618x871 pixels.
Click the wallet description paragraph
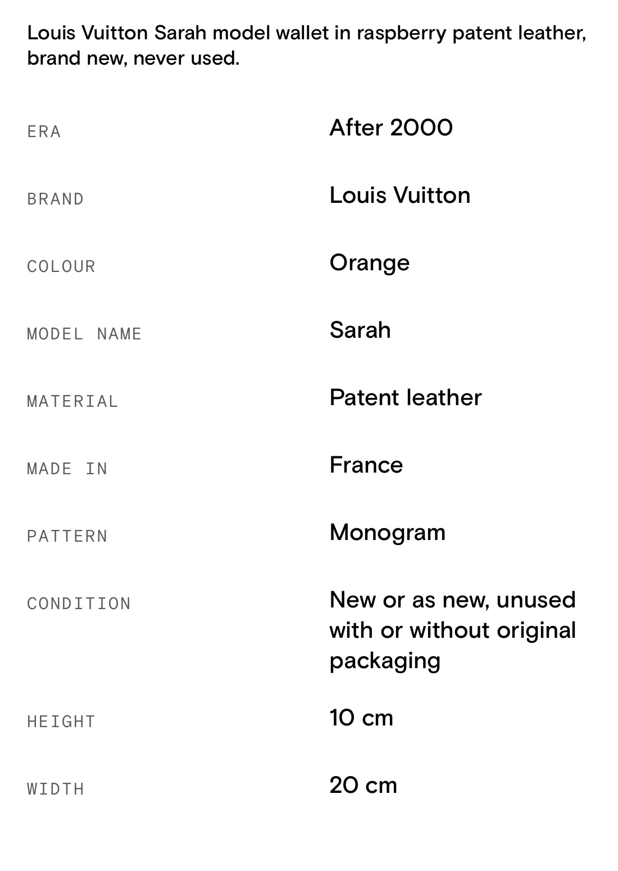(x=306, y=46)
